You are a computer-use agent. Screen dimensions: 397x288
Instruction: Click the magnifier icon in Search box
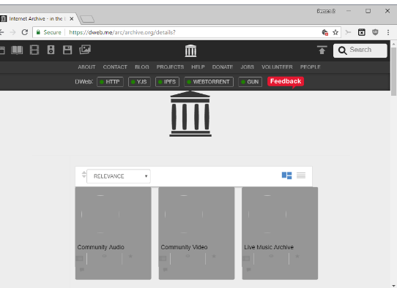tap(342, 50)
